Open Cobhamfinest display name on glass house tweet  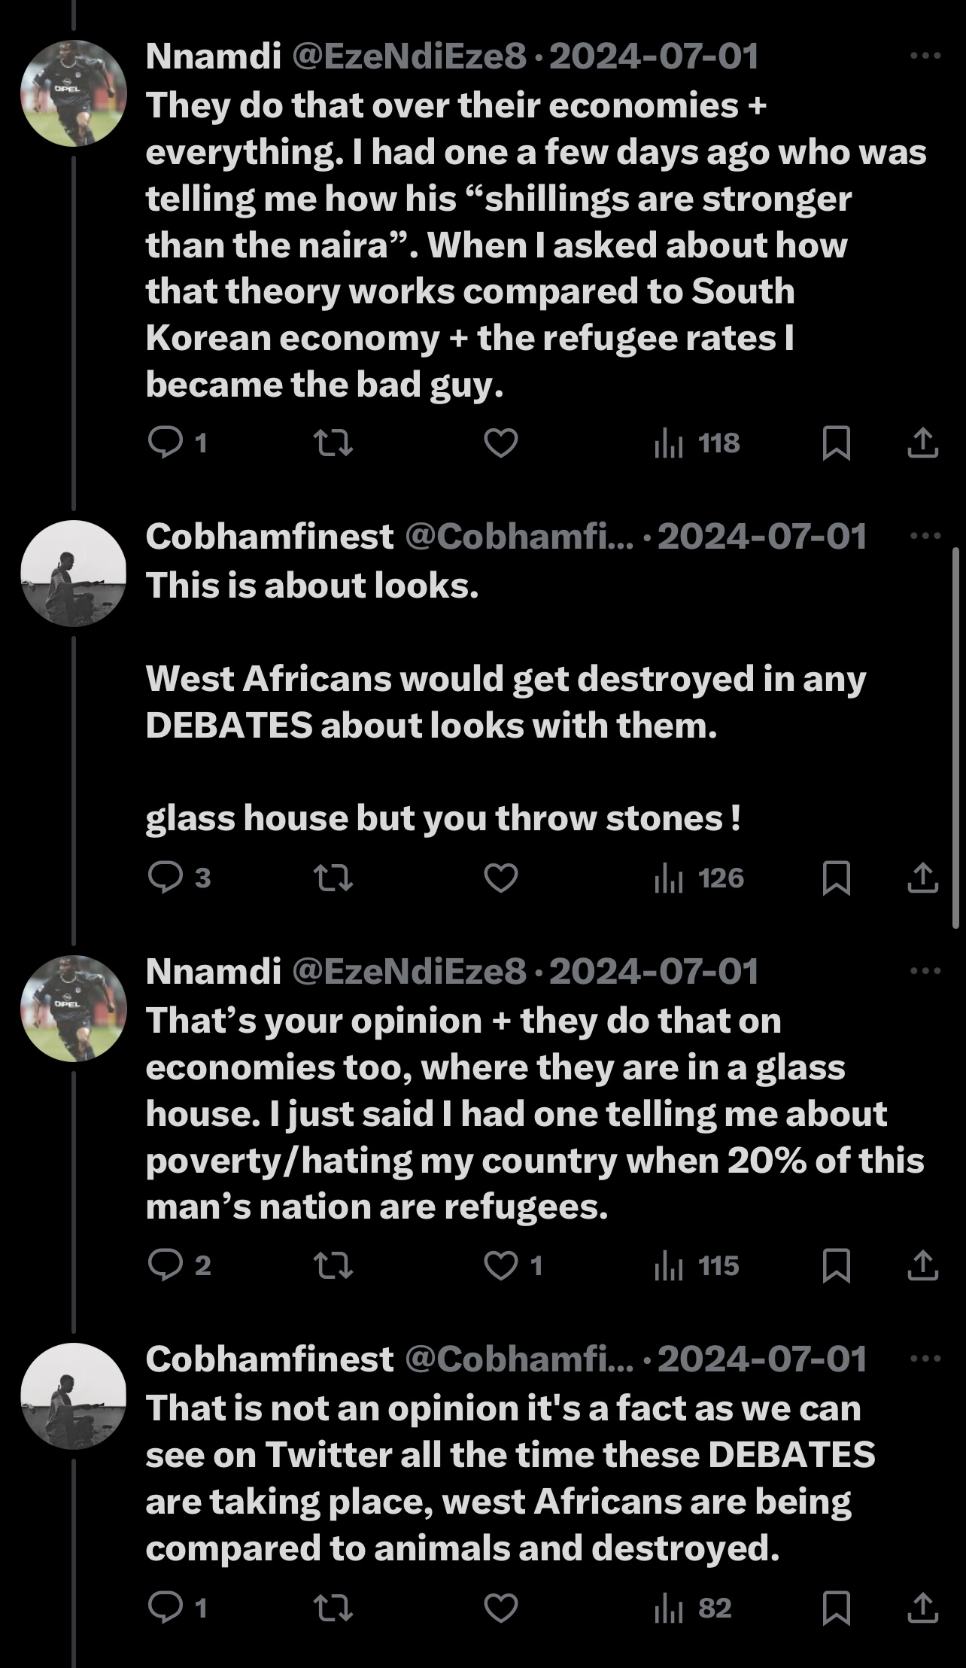[269, 537]
